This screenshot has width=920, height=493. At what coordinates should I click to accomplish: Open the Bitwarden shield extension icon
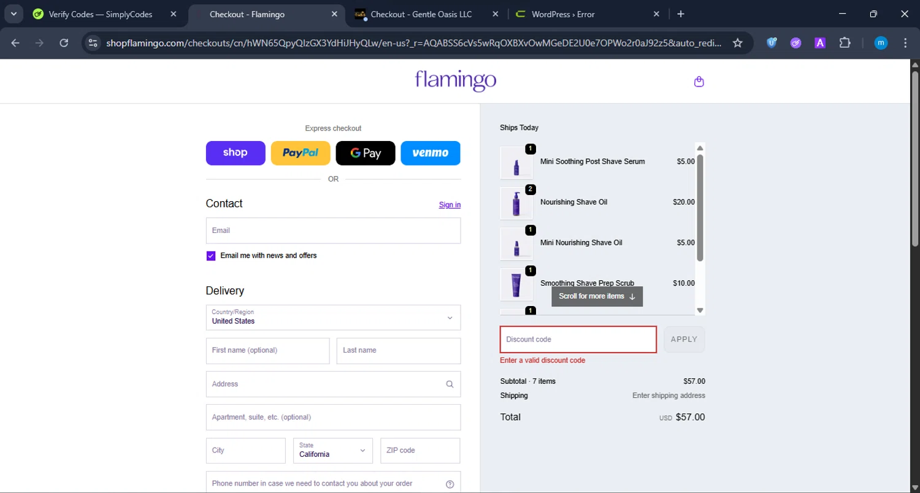tap(772, 43)
